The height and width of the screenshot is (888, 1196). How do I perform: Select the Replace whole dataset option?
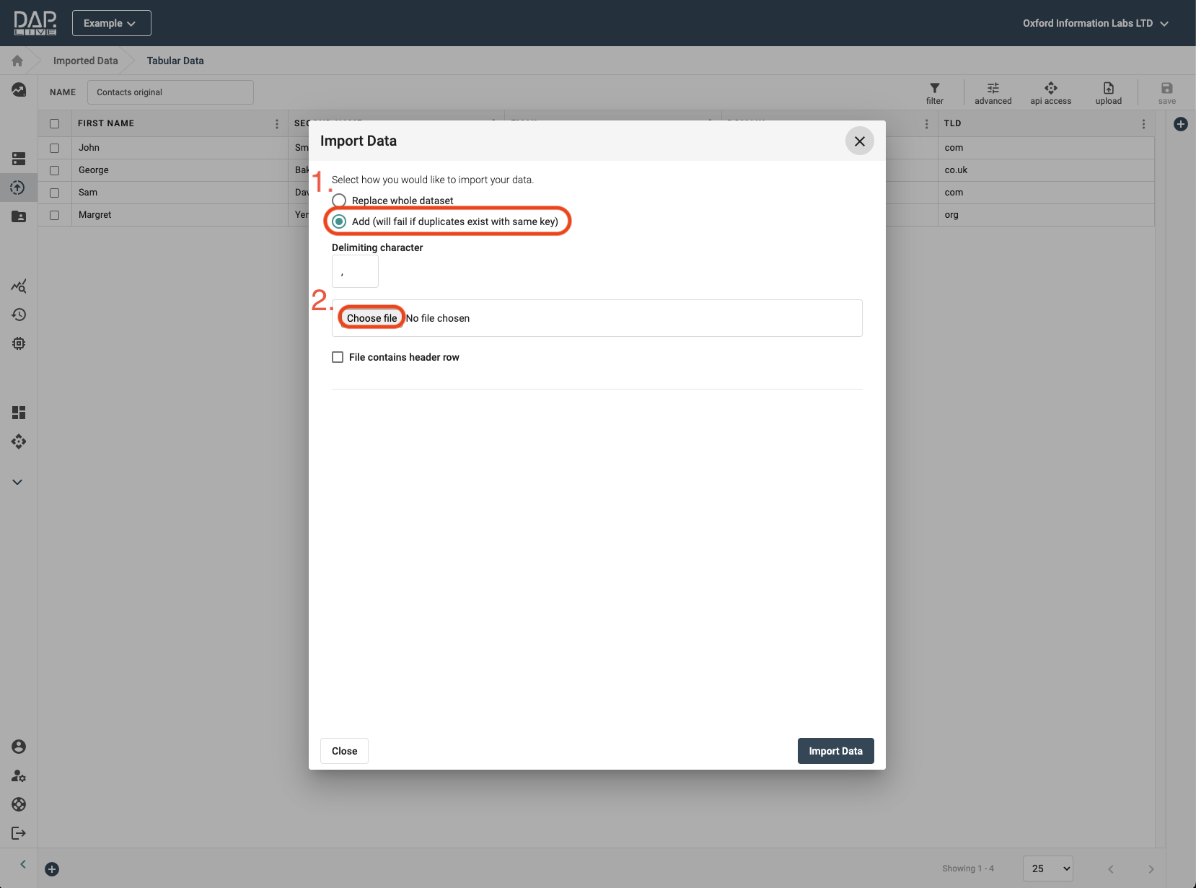point(339,201)
